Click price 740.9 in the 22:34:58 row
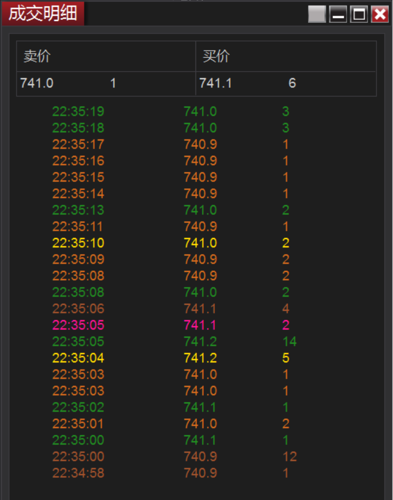393x500 pixels. pyautogui.click(x=200, y=473)
